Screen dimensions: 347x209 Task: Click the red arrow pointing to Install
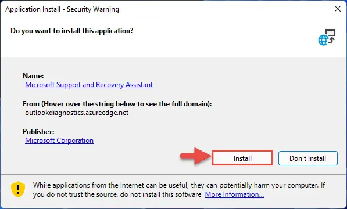[x=195, y=156]
